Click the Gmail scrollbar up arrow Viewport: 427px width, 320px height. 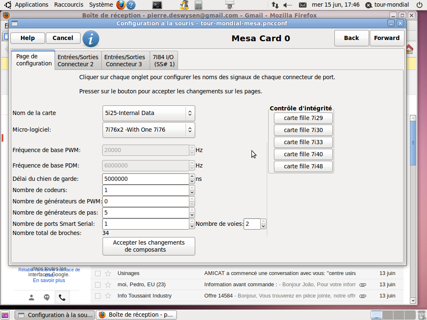[x=413, y=118]
